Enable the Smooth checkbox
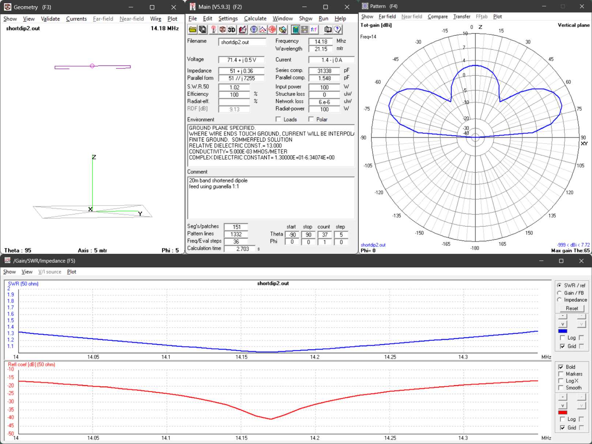 561,388
